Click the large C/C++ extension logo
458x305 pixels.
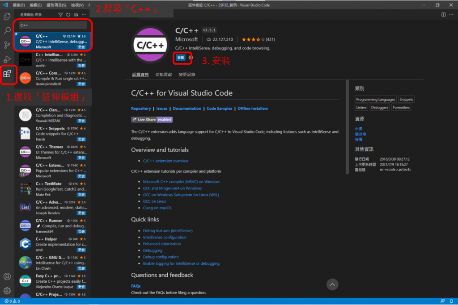[x=150, y=45]
